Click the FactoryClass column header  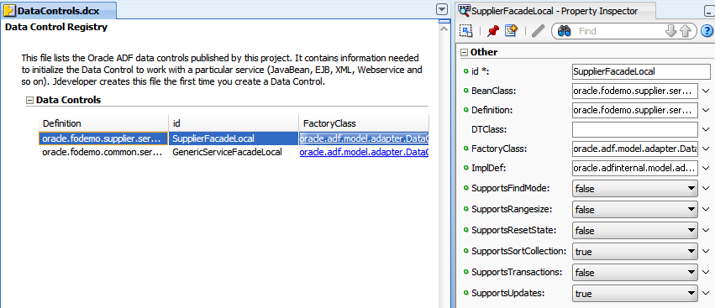click(364, 123)
